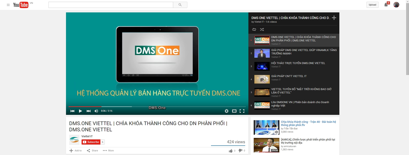The height and width of the screenshot is (155, 409).
Task: Open suggested video [AMICA] Chiến lược phát triển
Action: (308, 141)
